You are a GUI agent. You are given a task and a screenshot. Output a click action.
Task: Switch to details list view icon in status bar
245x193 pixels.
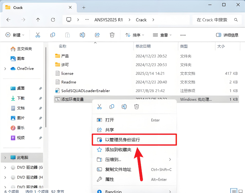click(x=234, y=191)
